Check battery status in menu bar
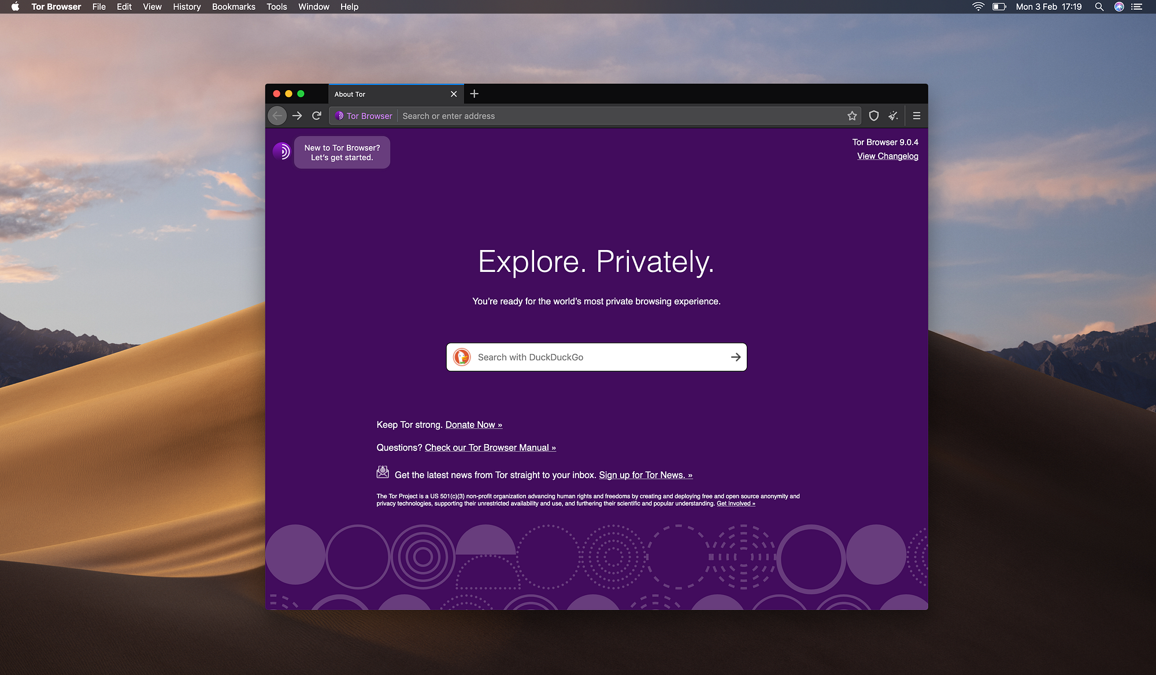 pyautogui.click(x=999, y=7)
